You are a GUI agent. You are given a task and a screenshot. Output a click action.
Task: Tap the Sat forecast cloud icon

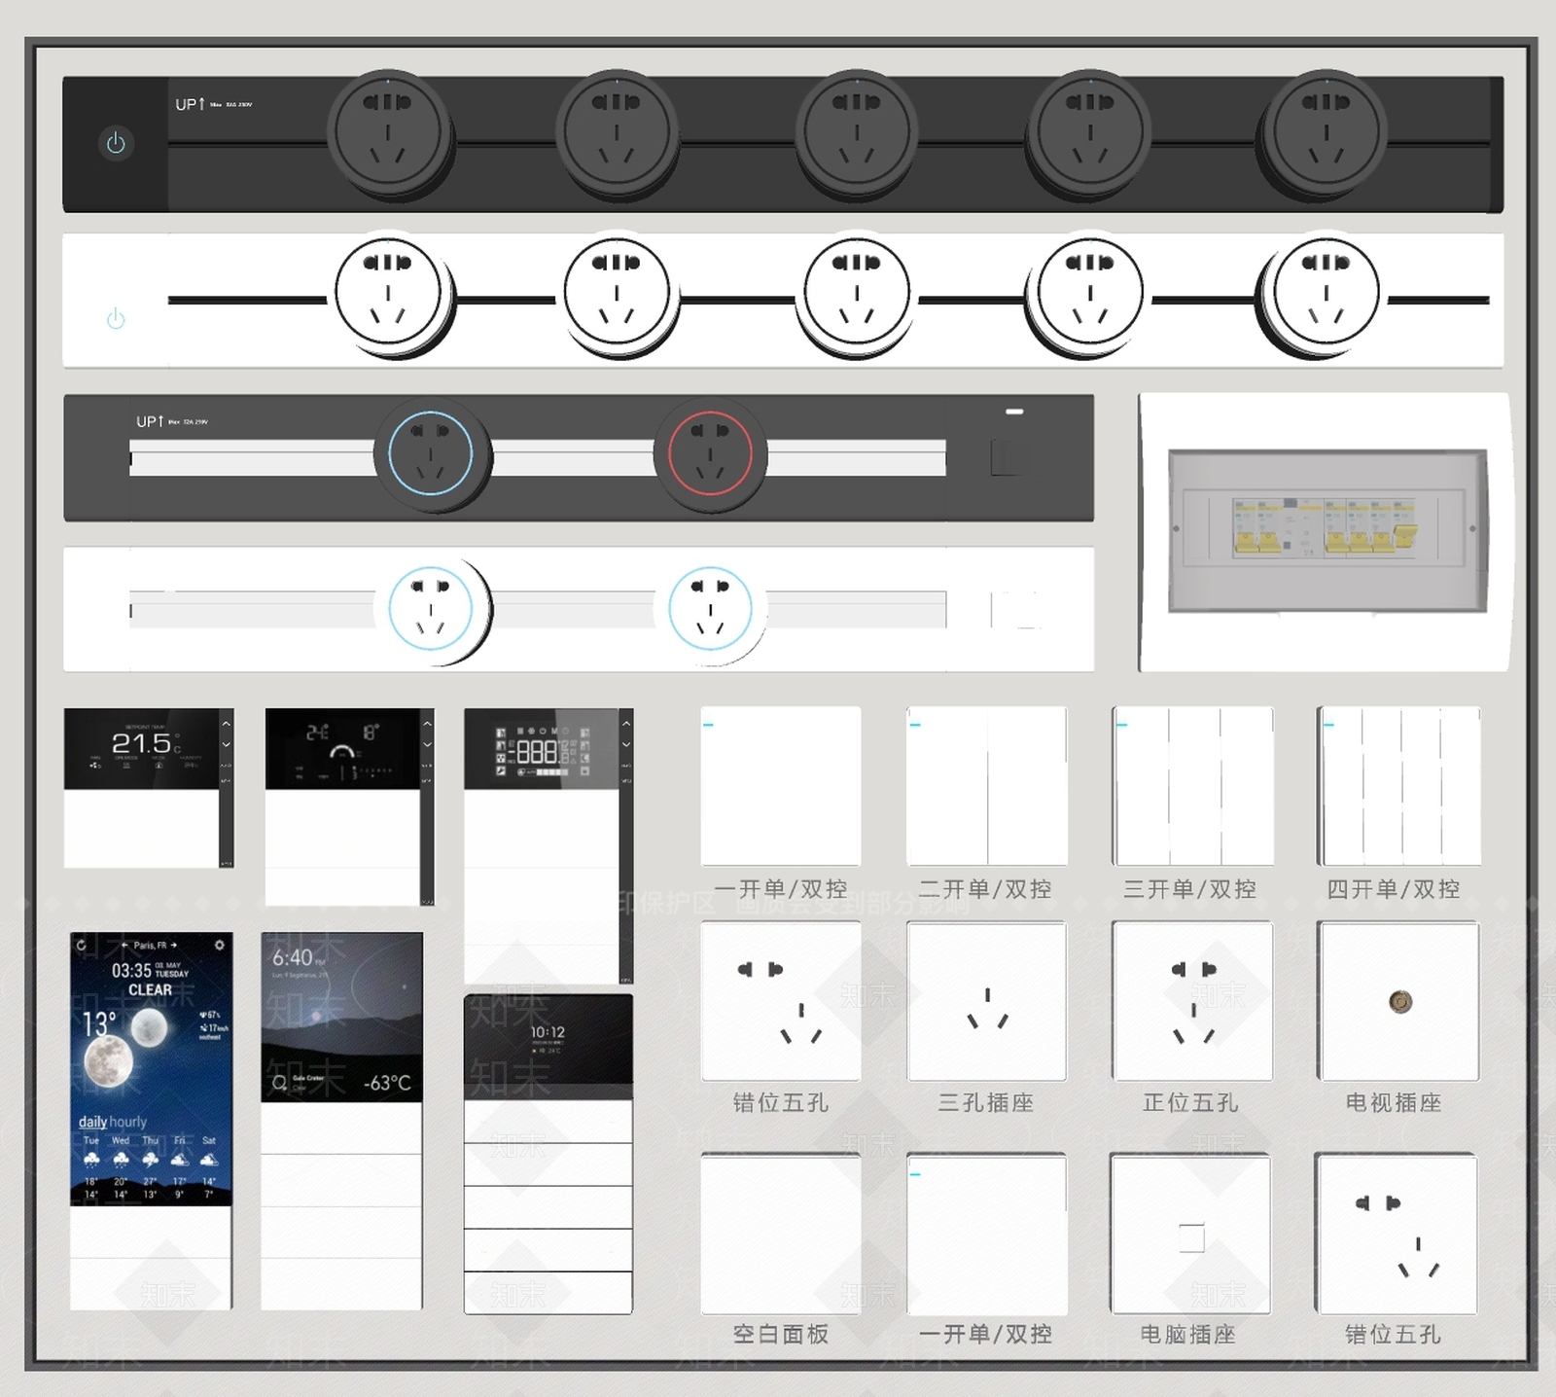(x=209, y=1160)
